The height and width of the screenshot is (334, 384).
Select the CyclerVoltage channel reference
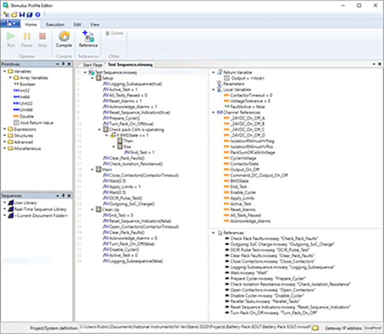pyautogui.click(x=240, y=158)
